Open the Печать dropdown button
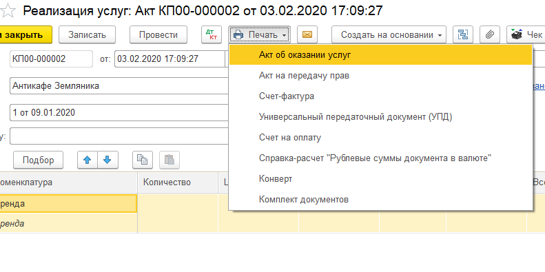Viewport: 545px width, 272px height. point(259,34)
